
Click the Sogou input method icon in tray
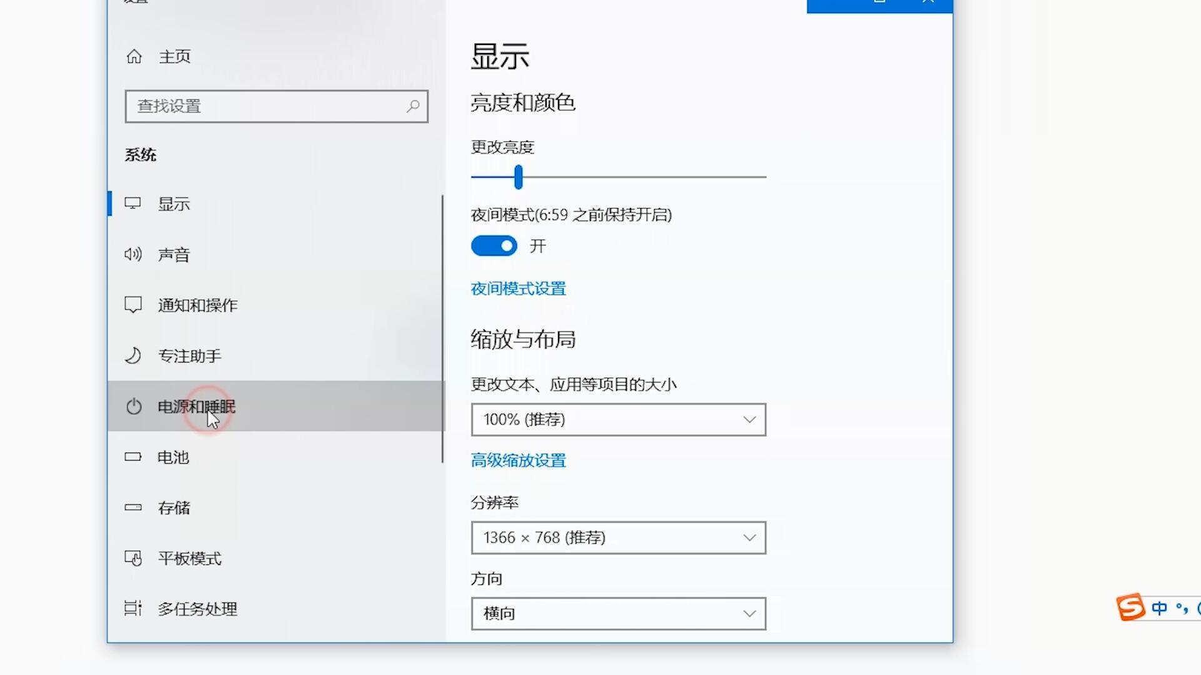[1130, 608]
